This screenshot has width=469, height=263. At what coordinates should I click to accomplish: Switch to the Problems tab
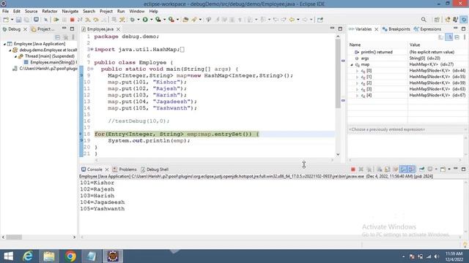point(125,169)
